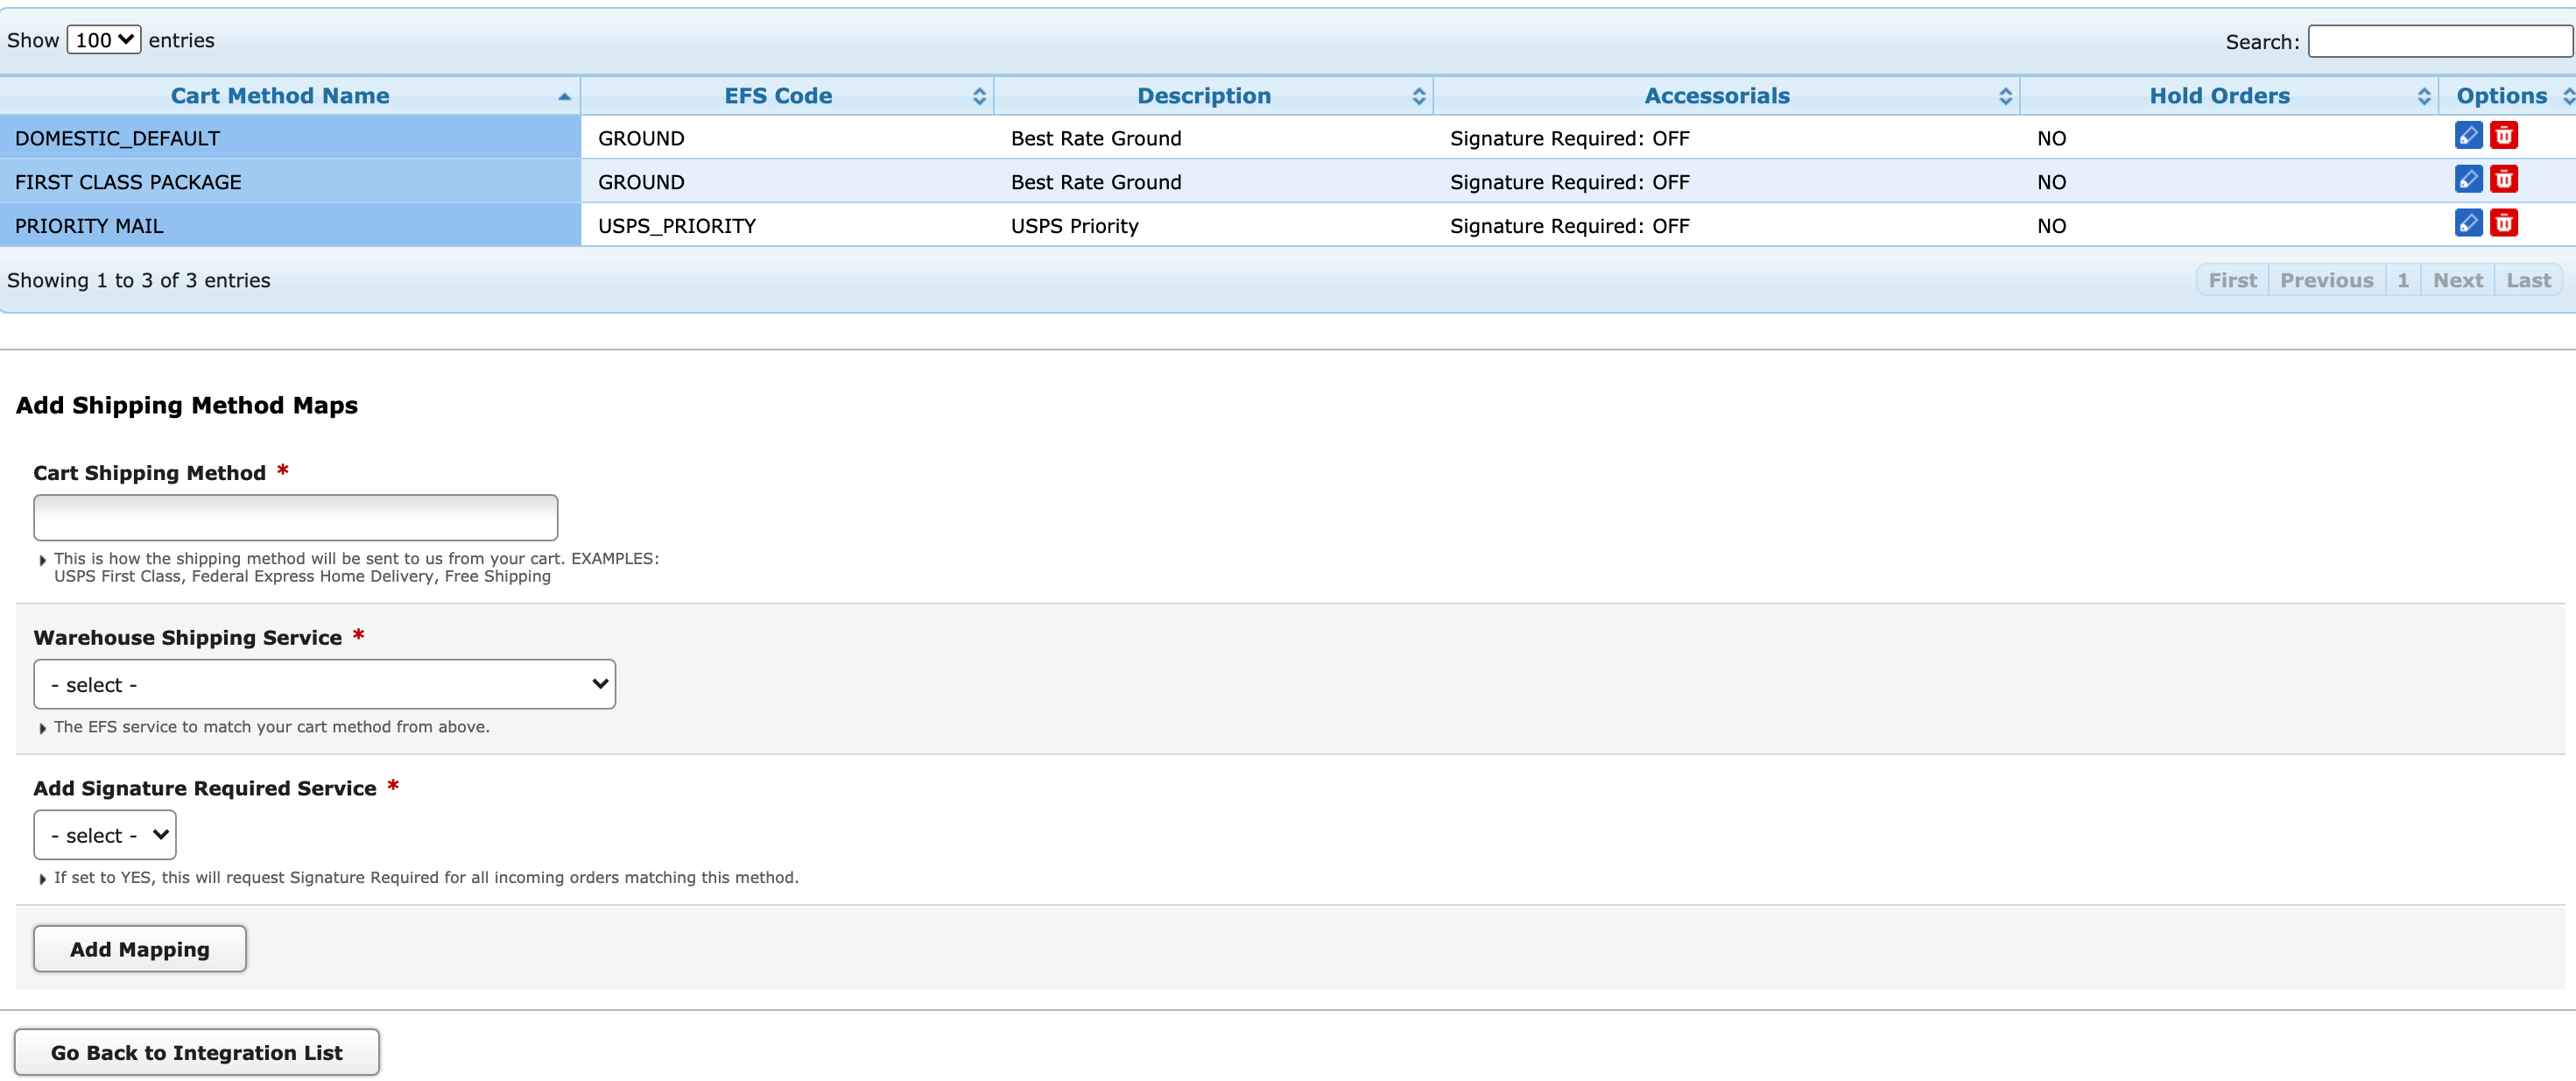Sort by the Description column
2576x1081 pixels.
[1213, 96]
